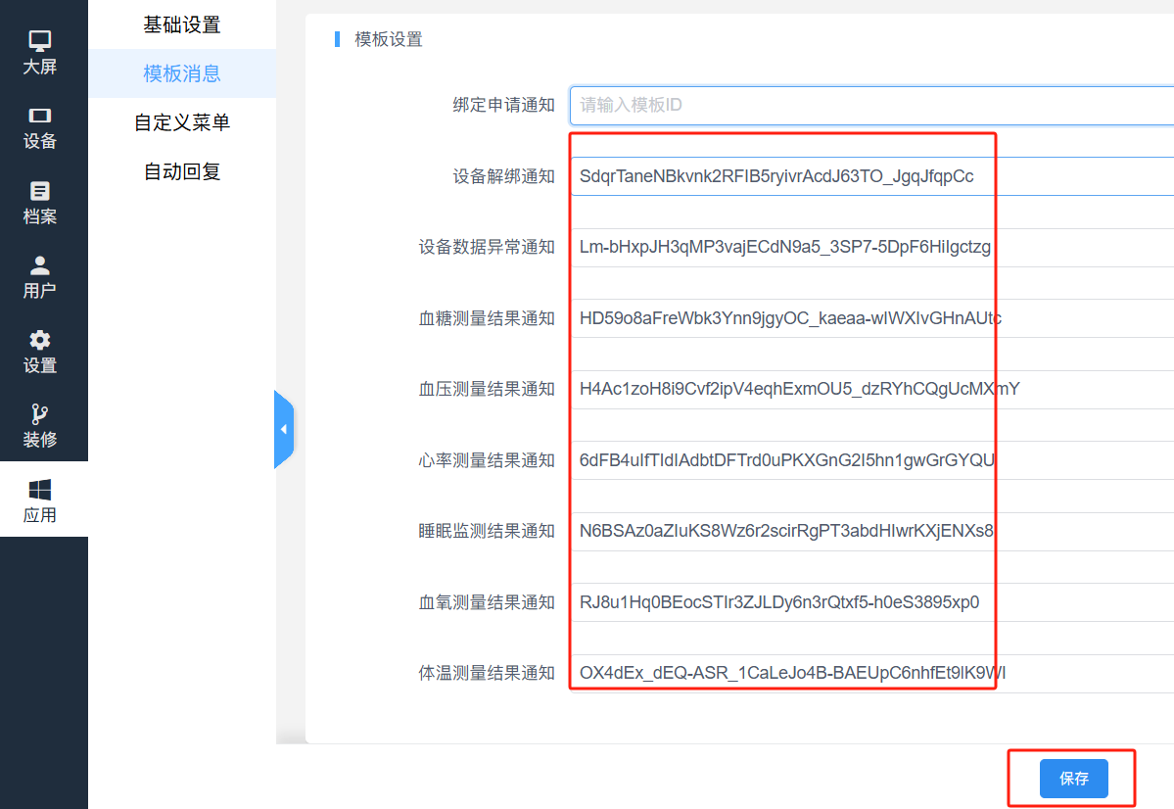Open 基础设置 menu item
The width and height of the screenshot is (1174, 809).
[x=182, y=25]
